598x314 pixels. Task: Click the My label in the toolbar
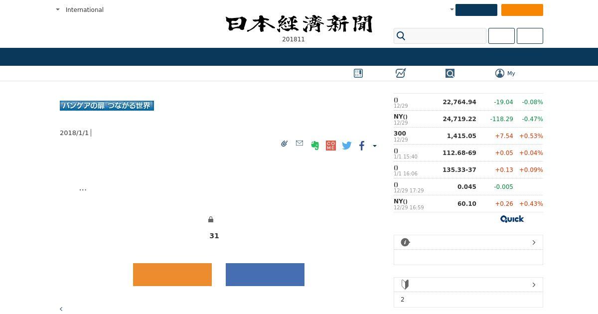[511, 73]
